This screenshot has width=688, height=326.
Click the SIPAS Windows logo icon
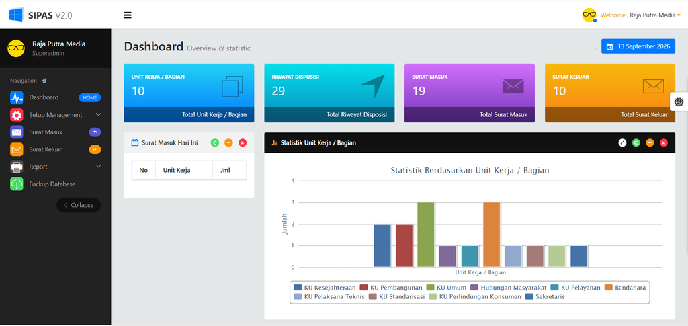tap(16, 15)
